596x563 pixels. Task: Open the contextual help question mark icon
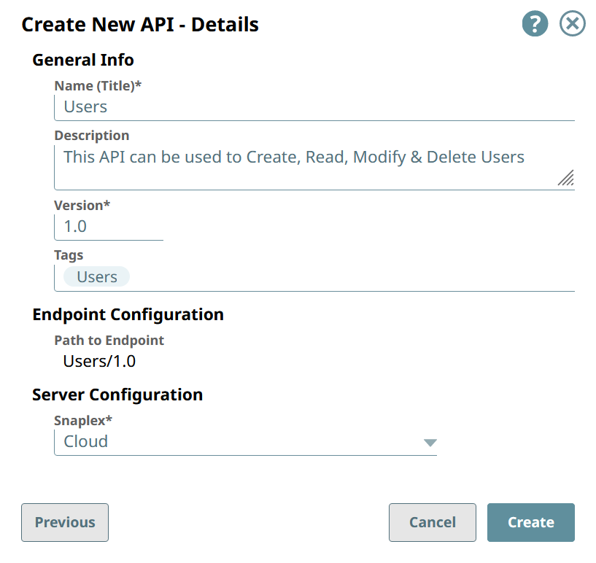[x=535, y=23]
